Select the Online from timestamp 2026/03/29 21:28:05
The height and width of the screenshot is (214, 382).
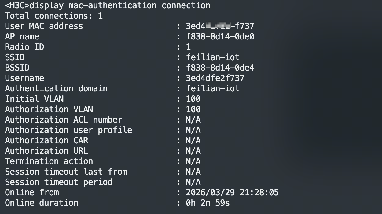(x=232, y=192)
